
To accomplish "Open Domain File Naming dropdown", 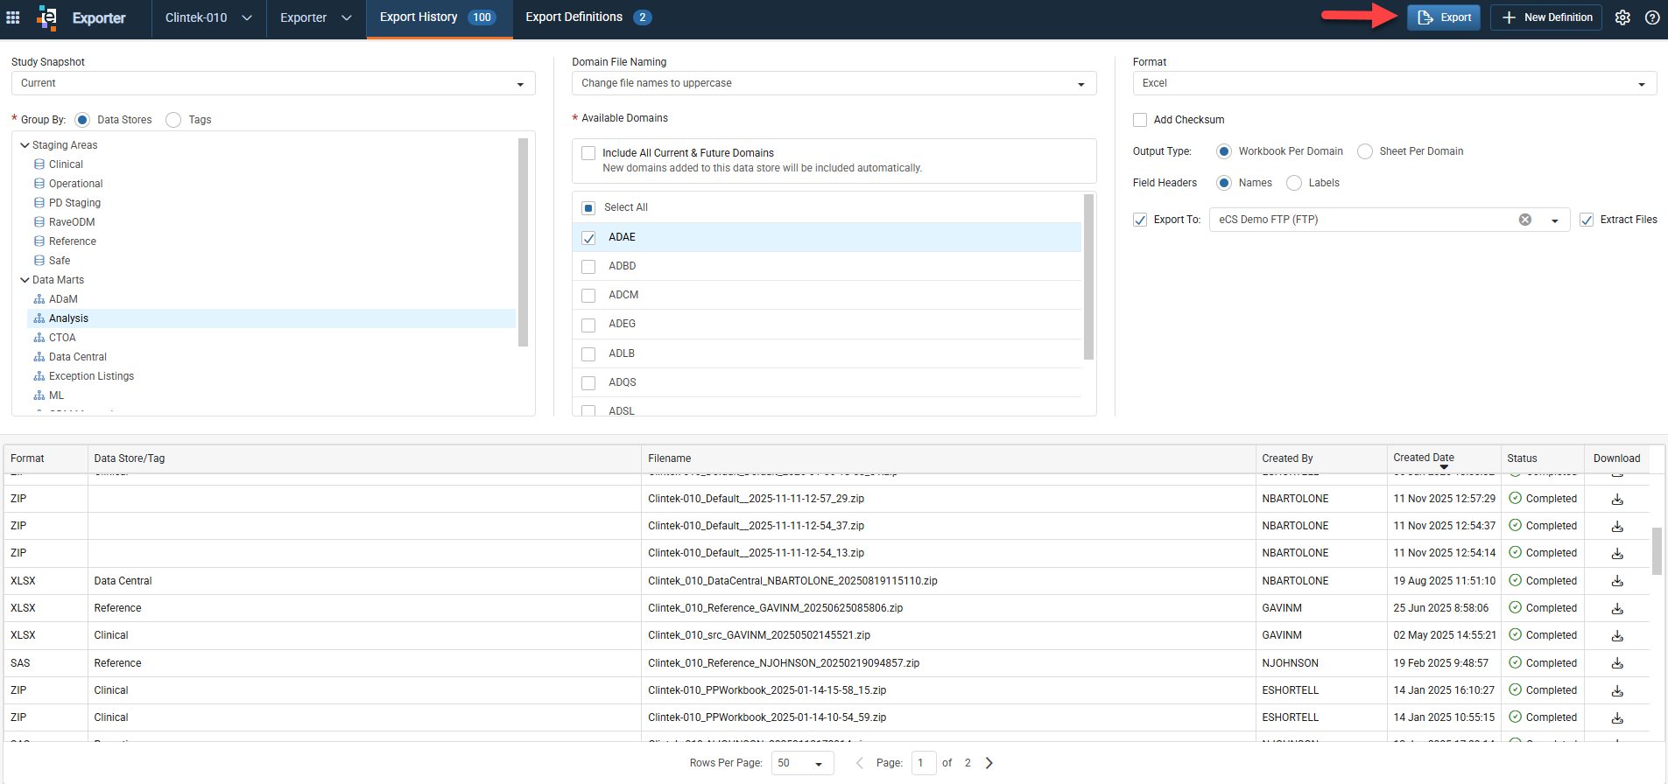I will pos(834,83).
